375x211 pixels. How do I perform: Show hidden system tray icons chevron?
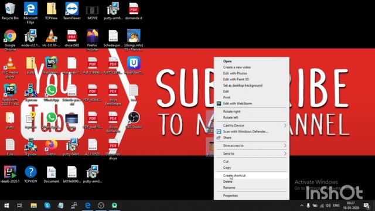click(x=302, y=206)
